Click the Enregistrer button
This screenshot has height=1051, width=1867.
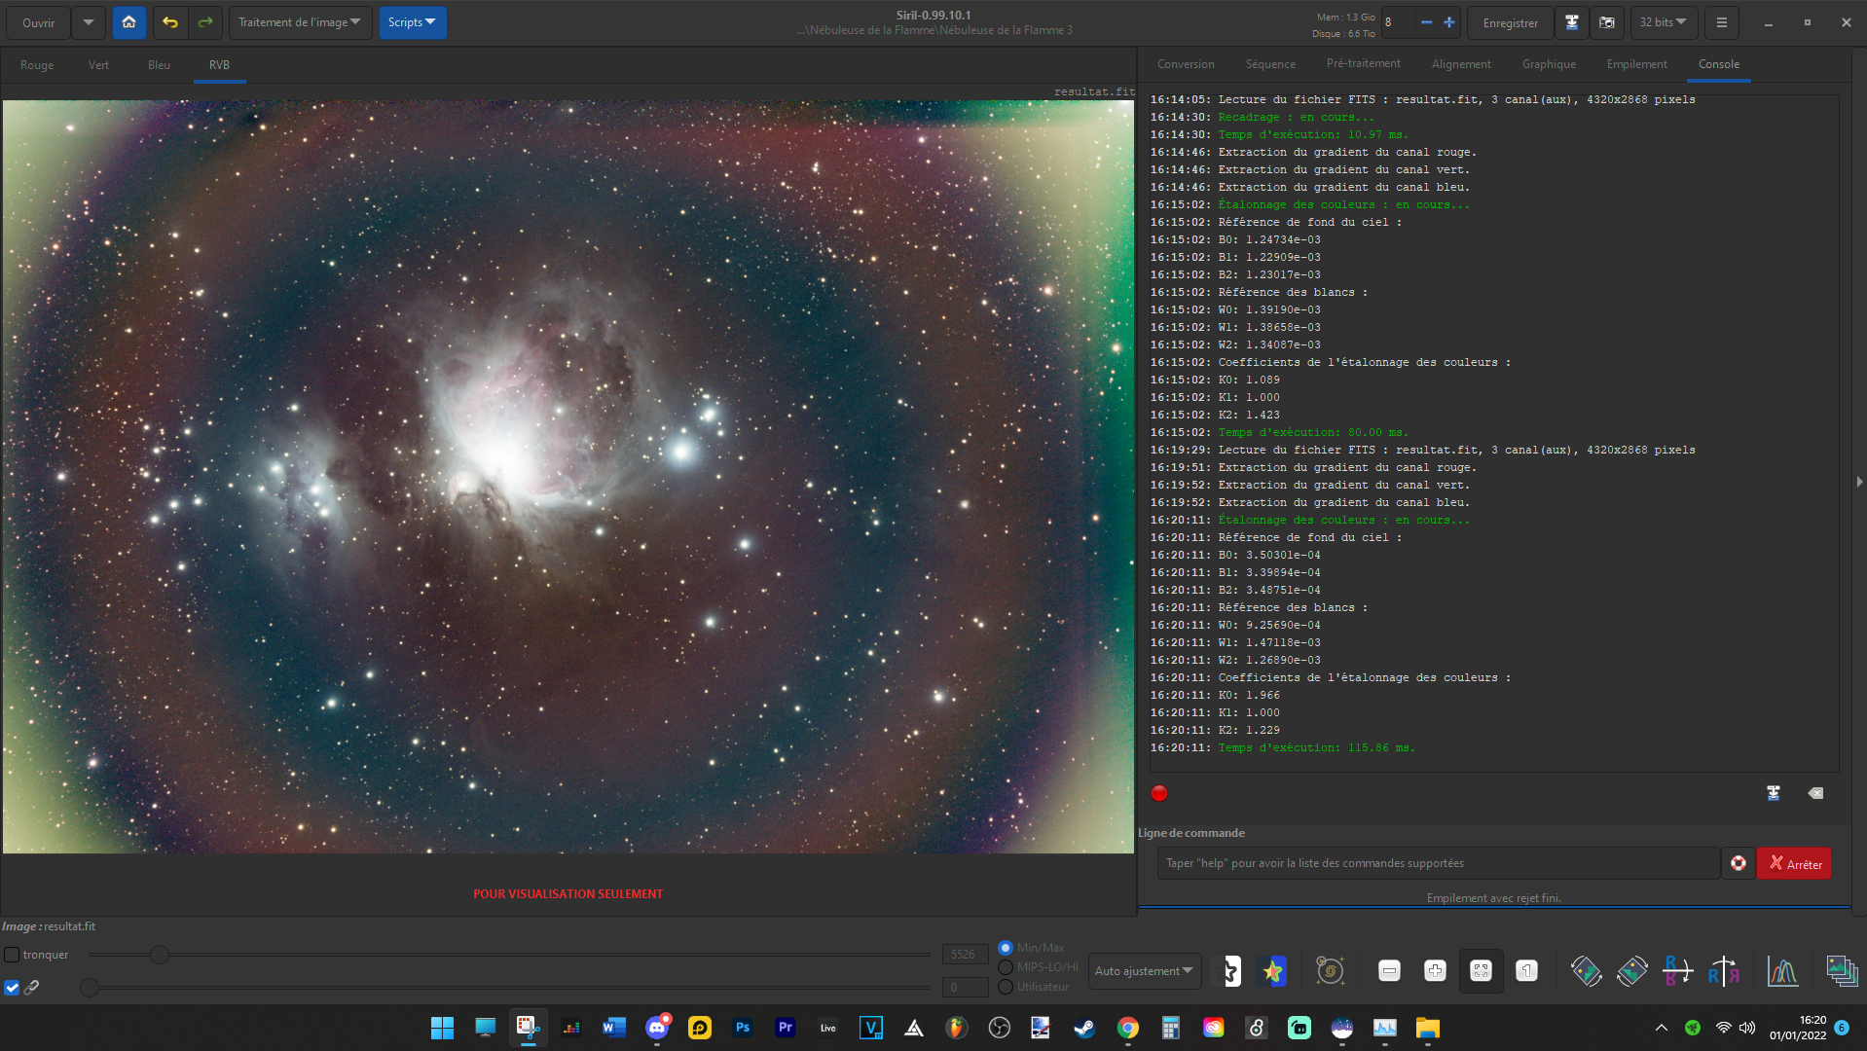[1511, 22]
